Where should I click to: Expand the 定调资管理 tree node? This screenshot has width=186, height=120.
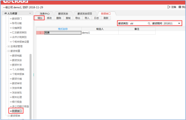9,46
